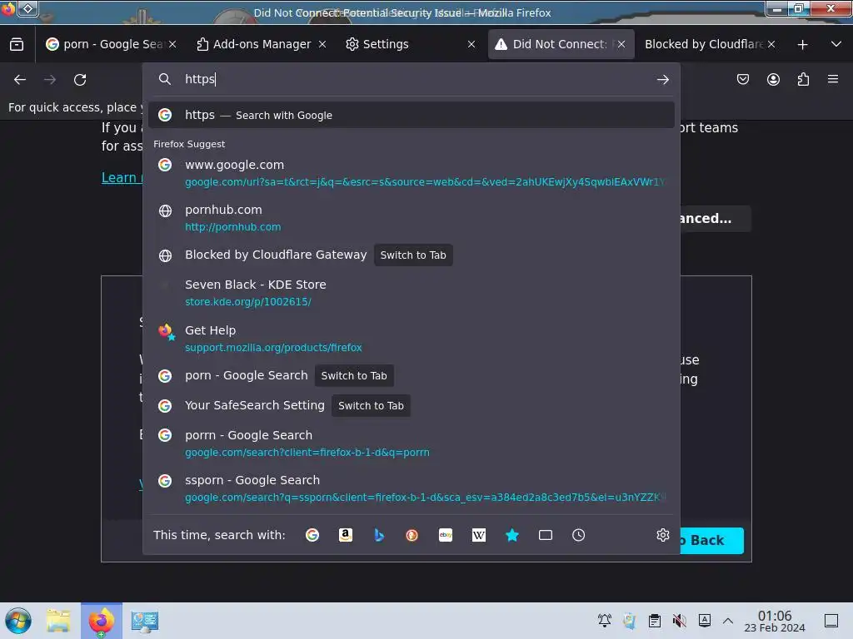Viewport: 853px width, 639px height.
Task: Open notifications bell in system tray
Action: pos(605,621)
